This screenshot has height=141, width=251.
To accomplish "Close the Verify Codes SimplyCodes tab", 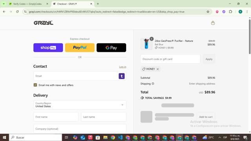I will tap(47, 4).
